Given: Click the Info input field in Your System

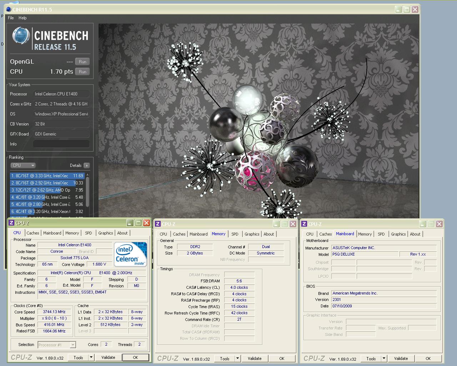Looking at the screenshot, I should point(61,144).
